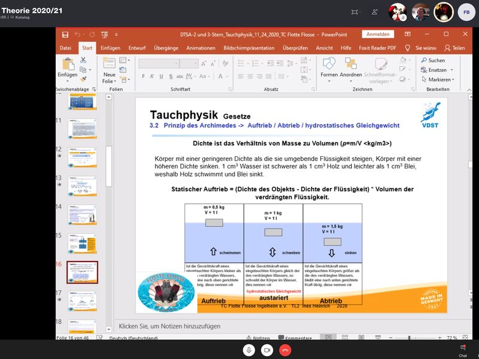Click the notes field 'Klicken Sie, um Notizen hinzuzufügen'

(169, 326)
